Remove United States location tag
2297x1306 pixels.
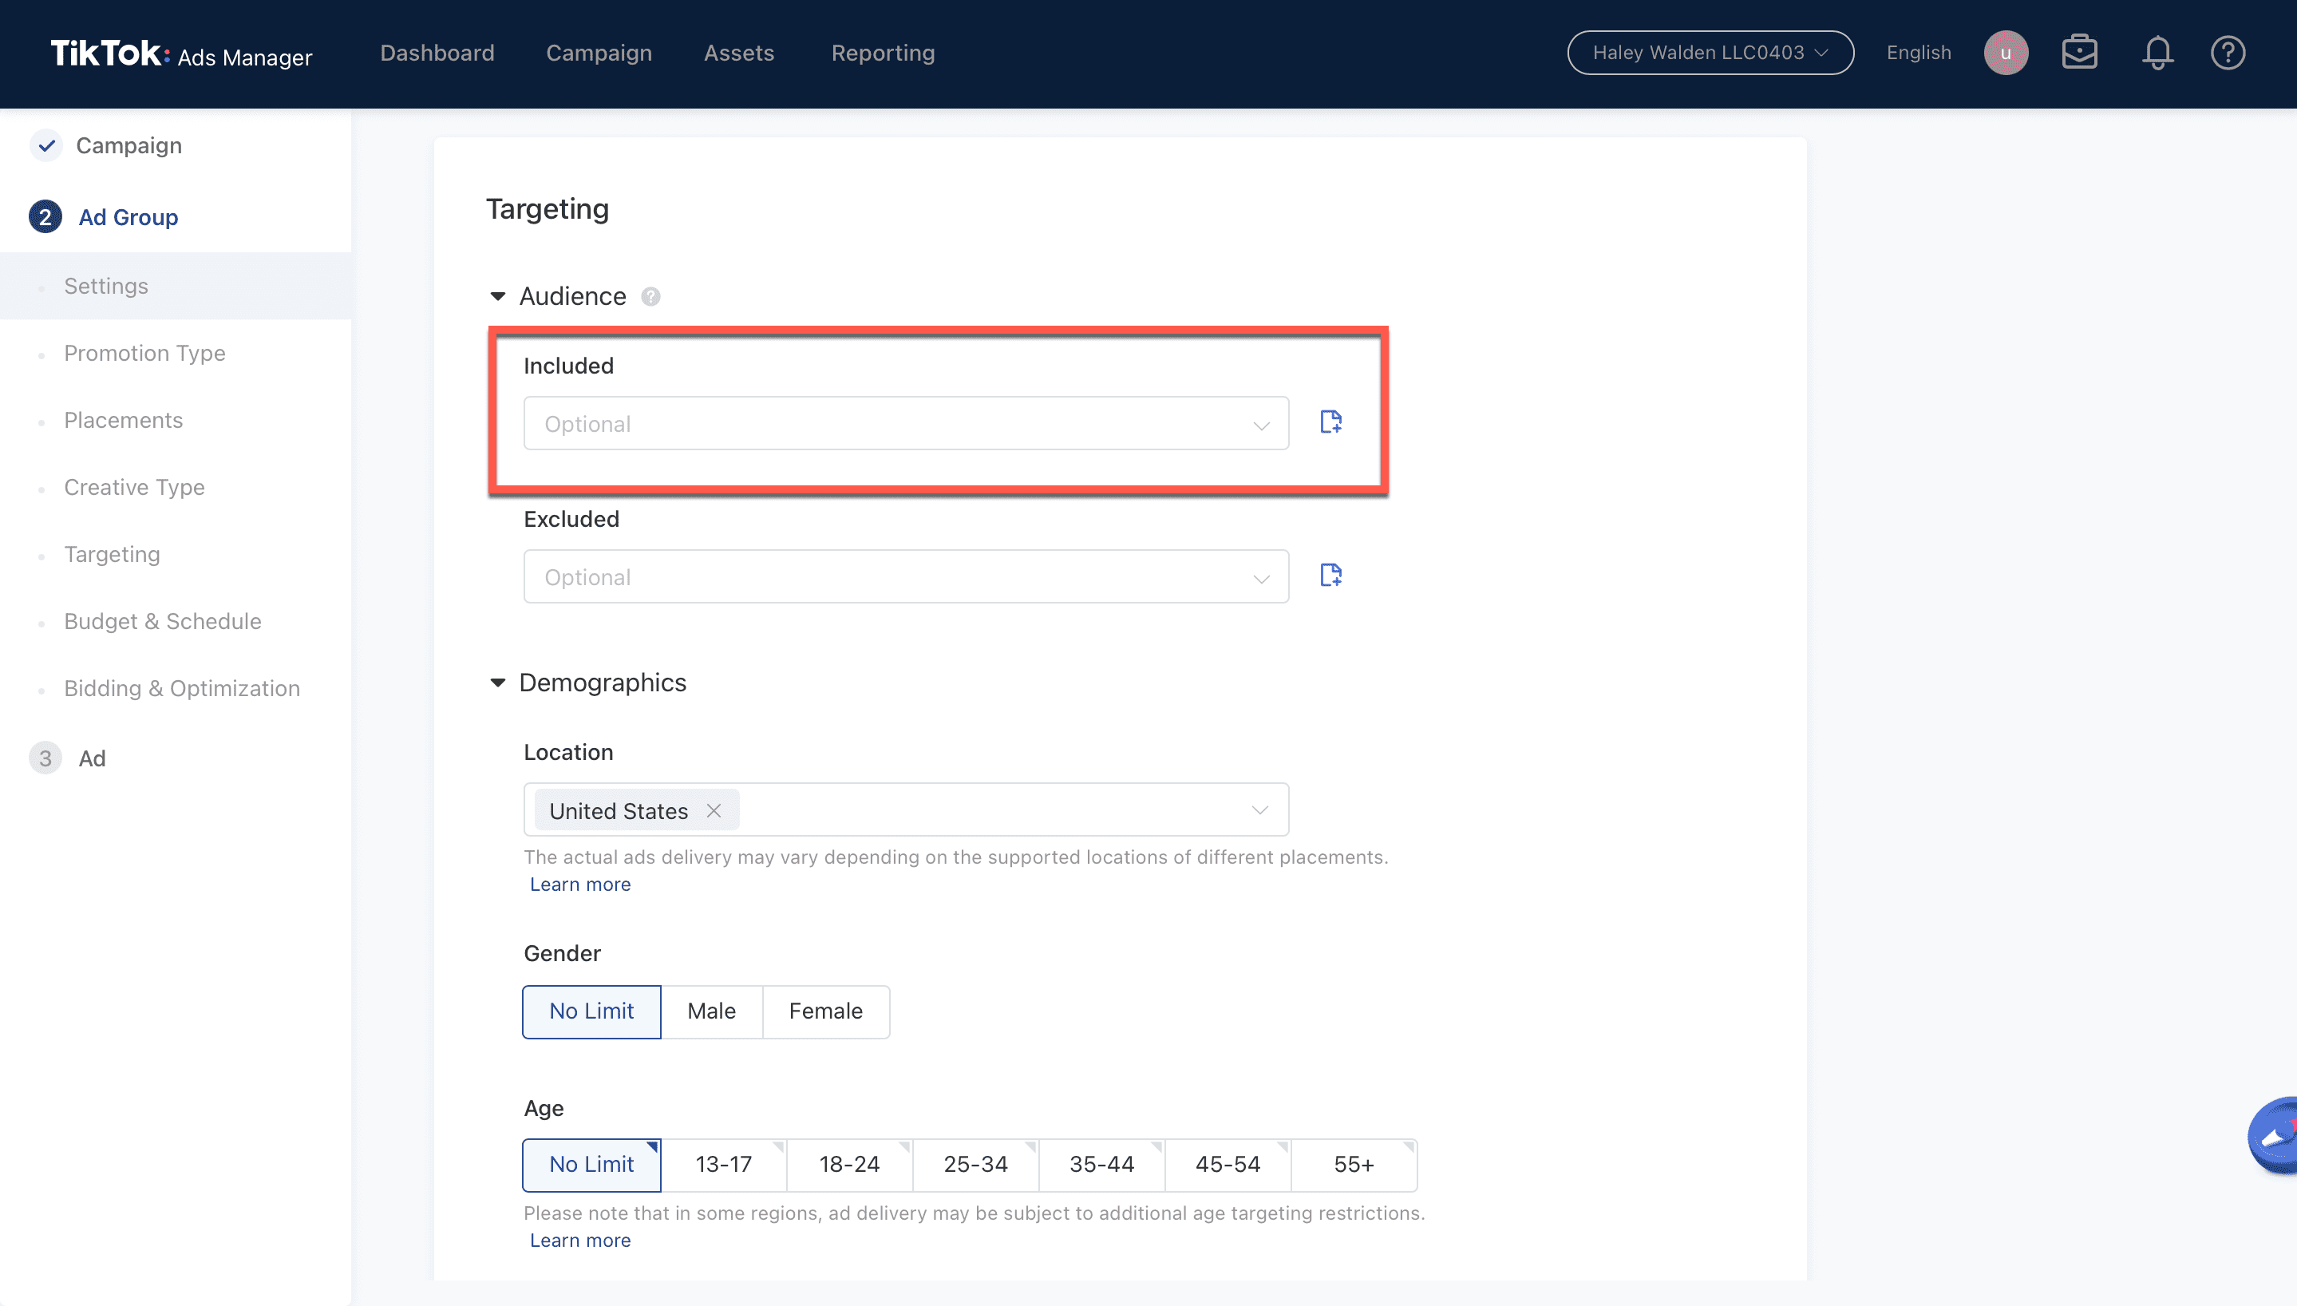714,811
